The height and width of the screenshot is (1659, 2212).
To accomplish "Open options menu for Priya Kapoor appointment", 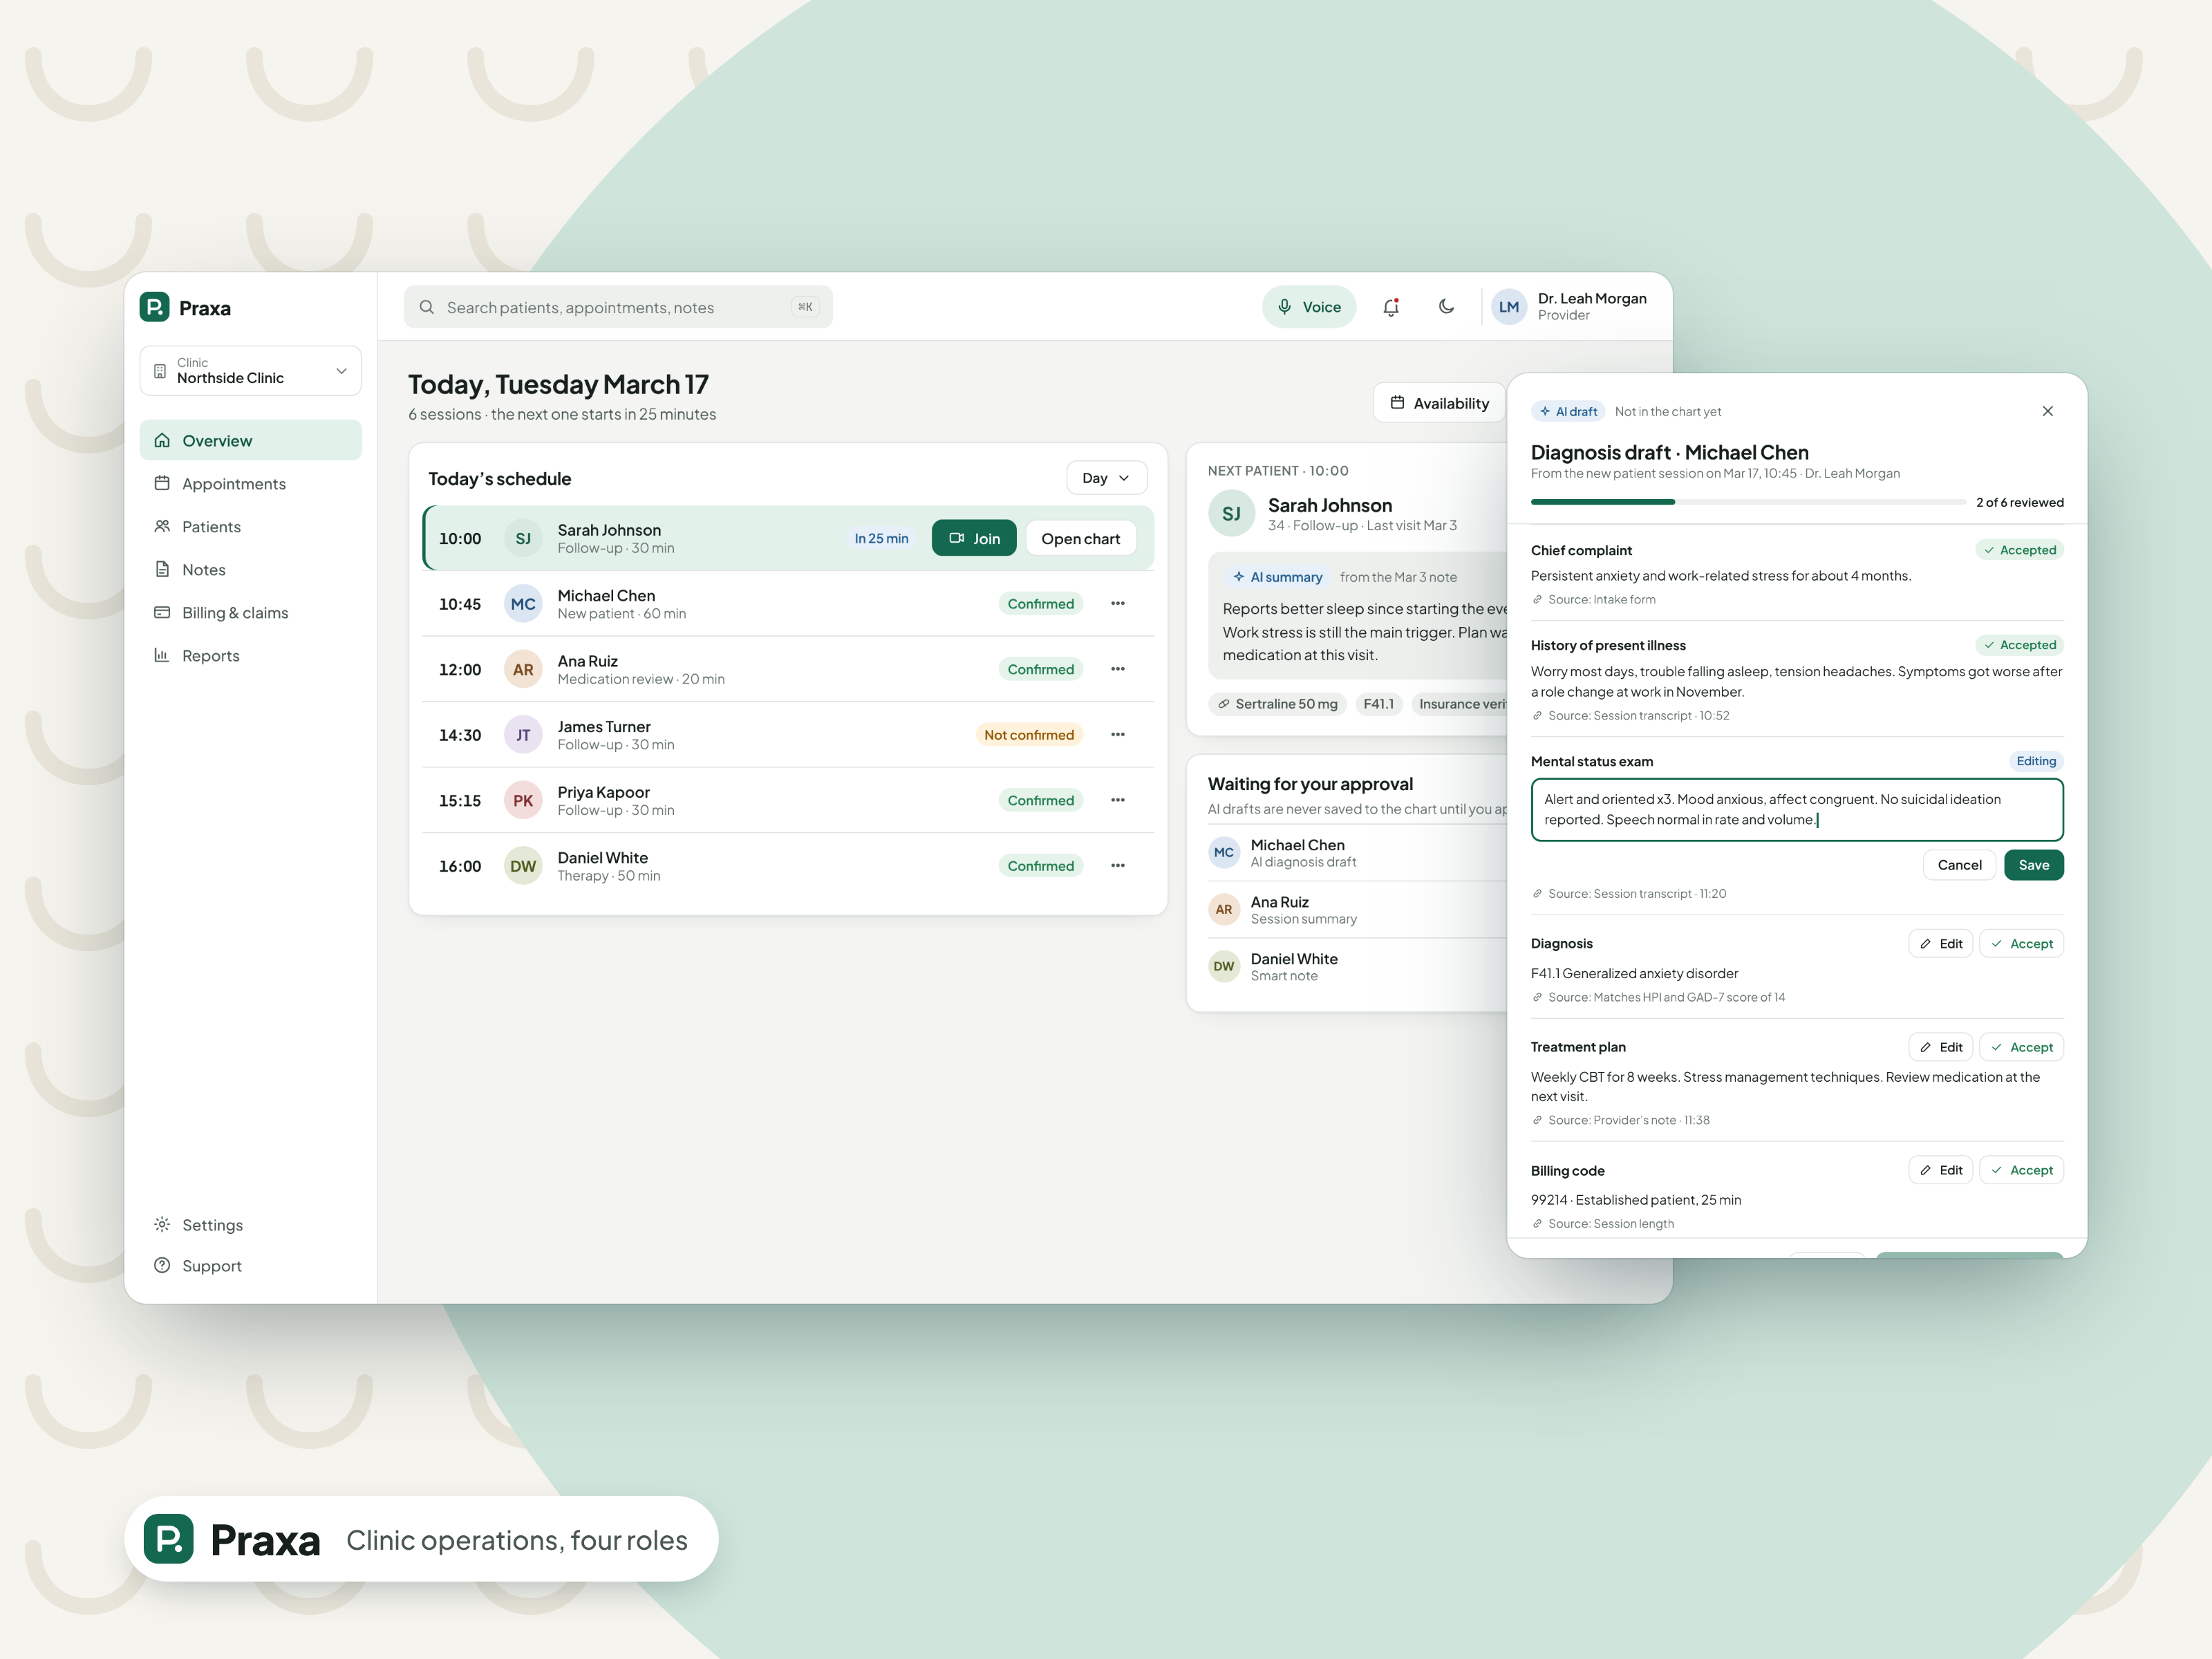I will 1118,800.
